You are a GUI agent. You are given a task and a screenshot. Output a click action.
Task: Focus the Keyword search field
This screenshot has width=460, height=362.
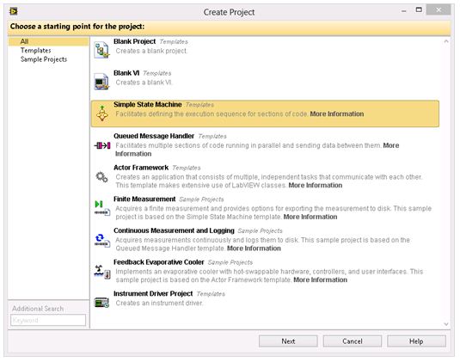point(48,320)
